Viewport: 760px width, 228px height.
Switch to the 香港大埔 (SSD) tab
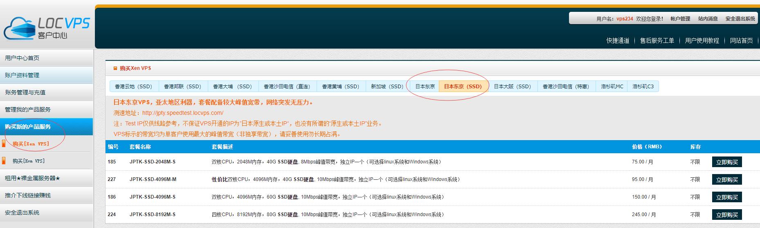232,86
